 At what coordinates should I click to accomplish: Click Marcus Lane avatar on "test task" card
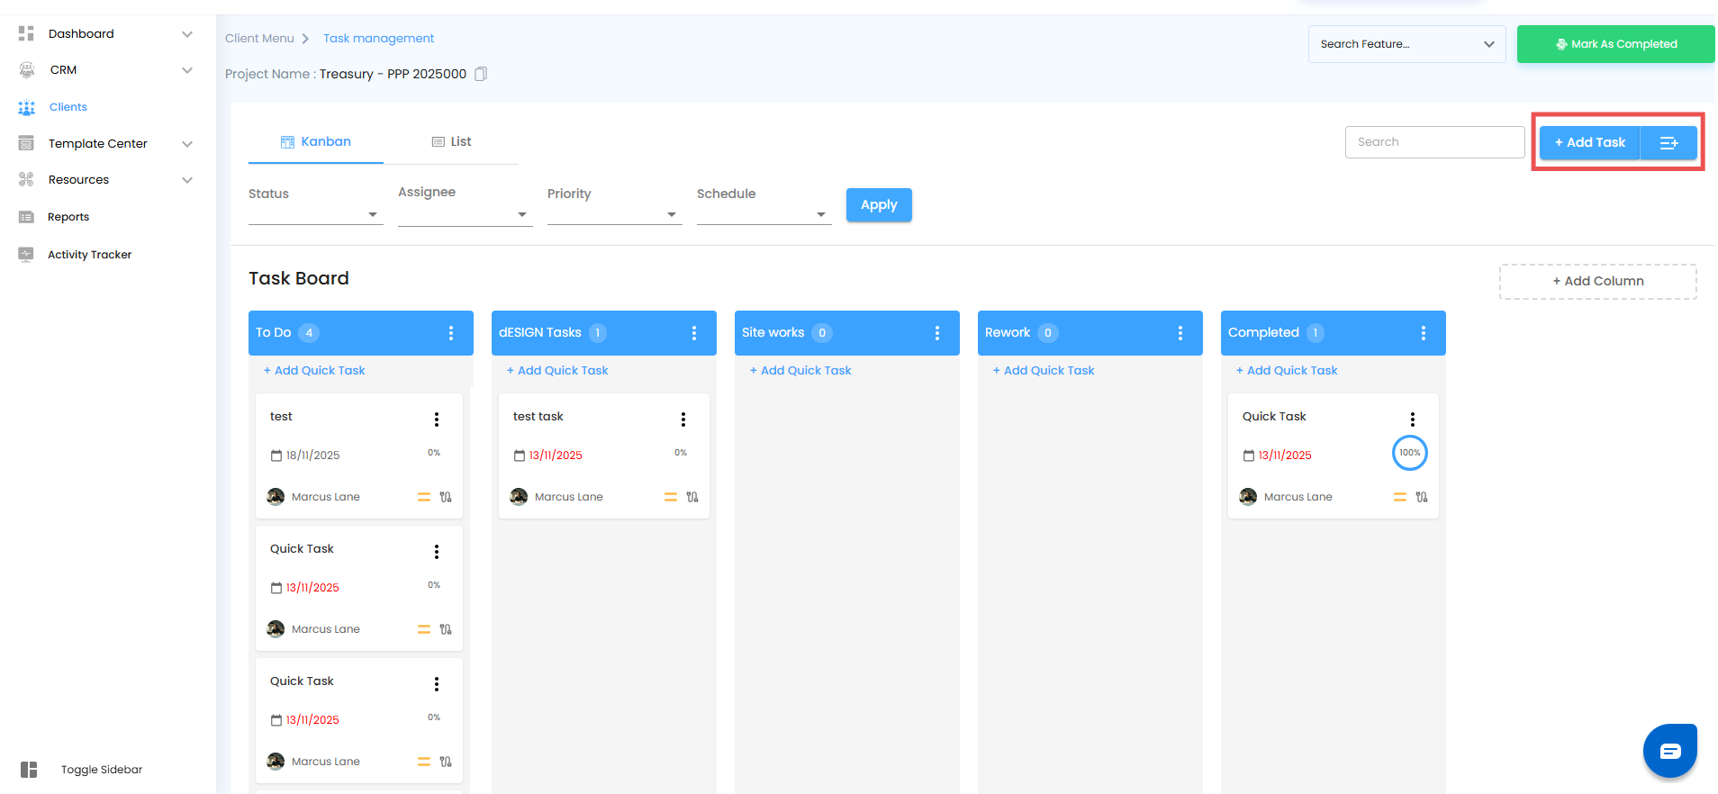pyautogui.click(x=519, y=497)
